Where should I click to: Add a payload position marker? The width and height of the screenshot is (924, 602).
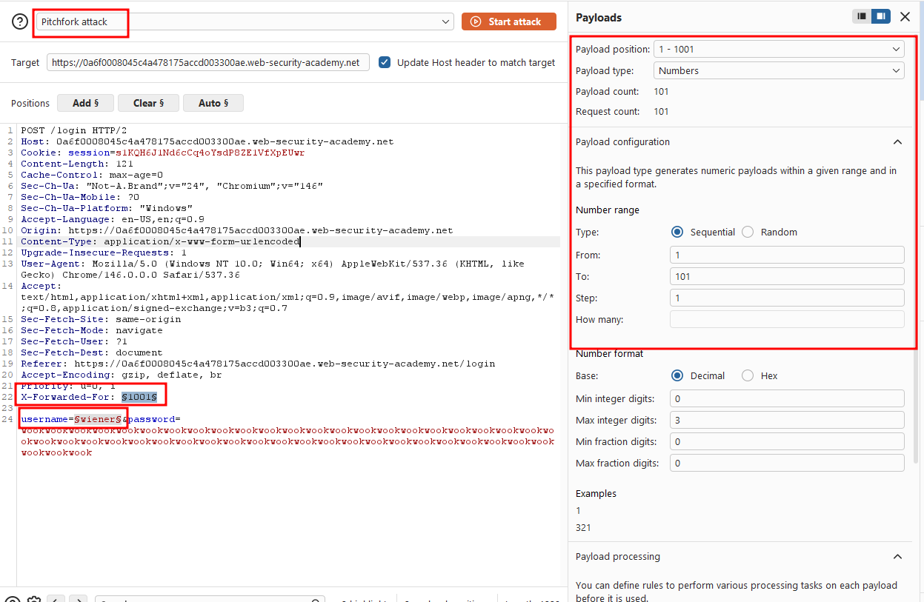86,103
